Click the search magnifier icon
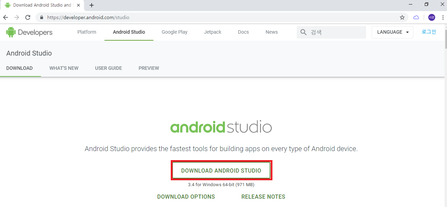 [304, 32]
